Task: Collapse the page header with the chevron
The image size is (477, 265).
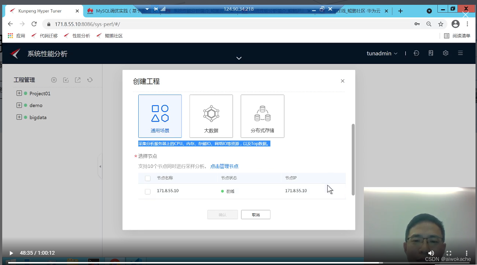Action: coord(238,58)
